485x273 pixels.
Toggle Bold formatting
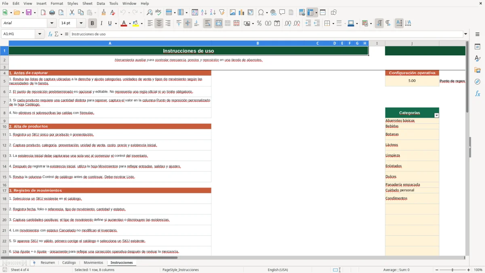point(93,23)
